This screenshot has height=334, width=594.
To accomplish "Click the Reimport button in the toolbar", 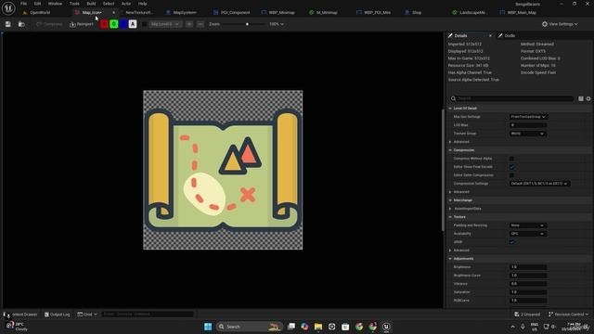I will [x=82, y=24].
